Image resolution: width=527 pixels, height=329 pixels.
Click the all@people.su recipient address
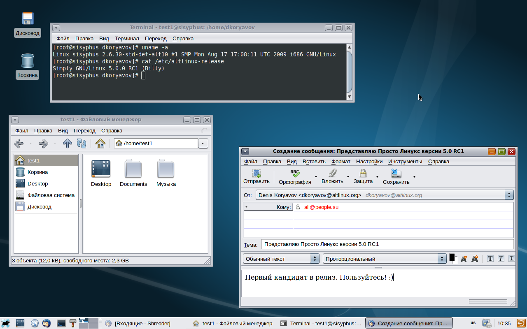321,207
